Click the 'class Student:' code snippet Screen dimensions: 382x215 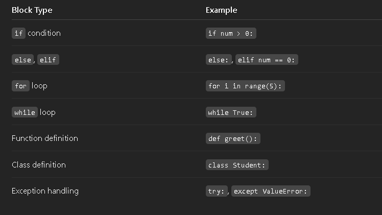coord(237,165)
